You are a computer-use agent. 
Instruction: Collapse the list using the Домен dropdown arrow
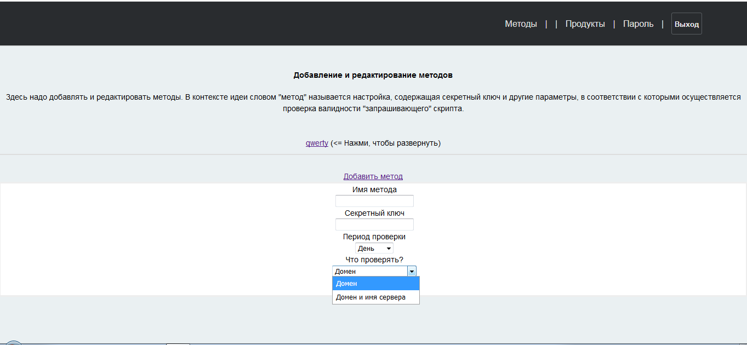point(412,271)
